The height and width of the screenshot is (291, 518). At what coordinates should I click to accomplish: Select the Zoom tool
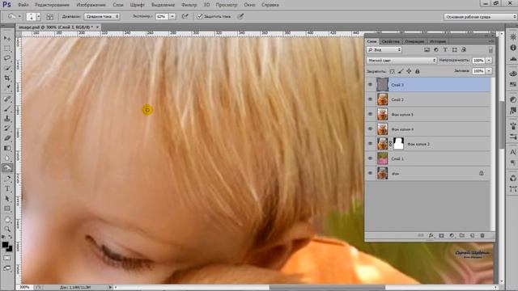point(7,229)
